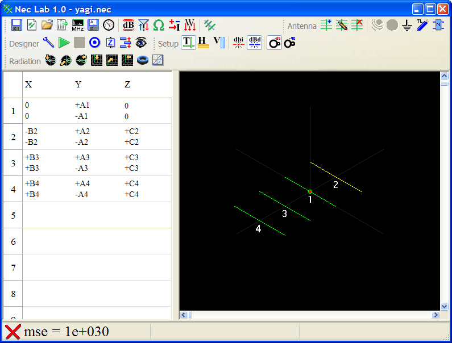
Task: Click the blue bars with red arrows icon
Action: tap(126, 43)
